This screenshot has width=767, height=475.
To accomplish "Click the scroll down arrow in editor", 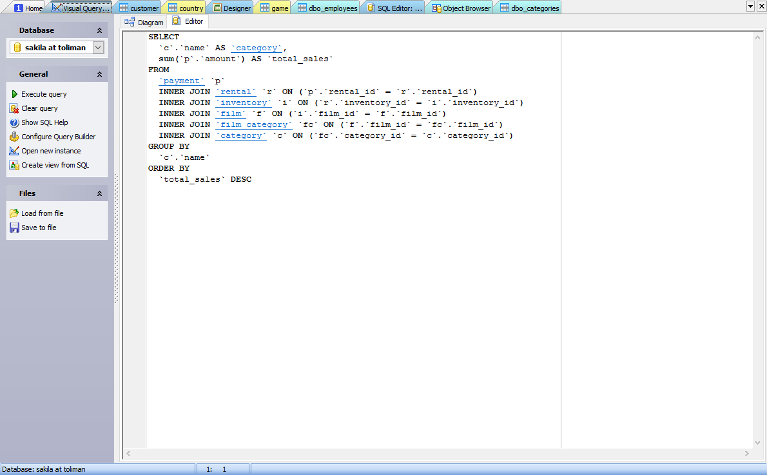I will [x=758, y=443].
